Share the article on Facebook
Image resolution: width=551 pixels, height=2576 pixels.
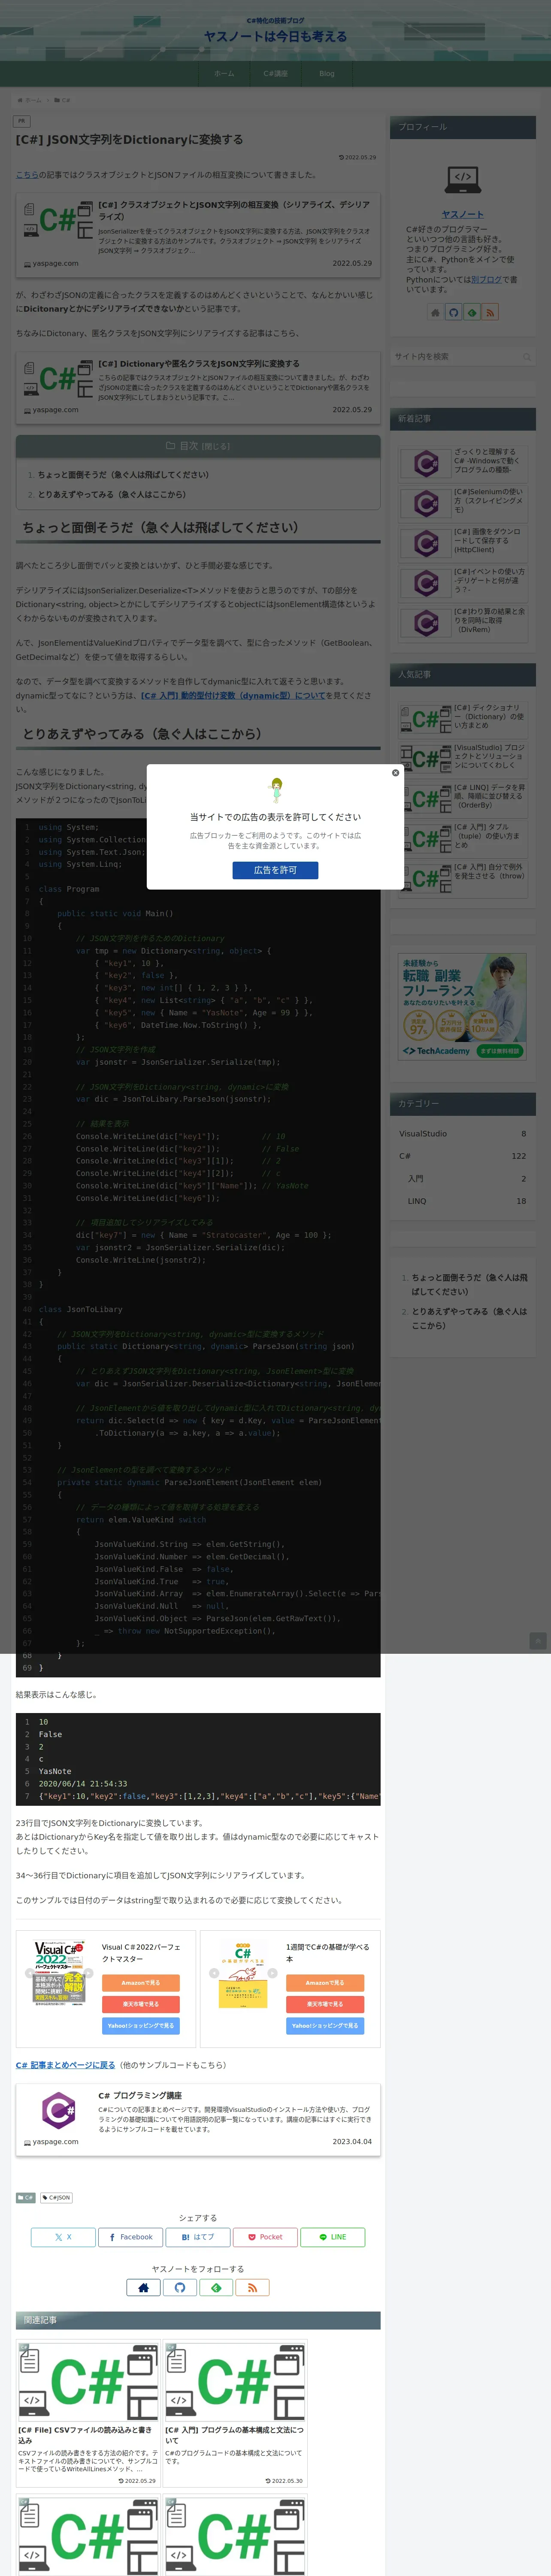[x=131, y=2237]
